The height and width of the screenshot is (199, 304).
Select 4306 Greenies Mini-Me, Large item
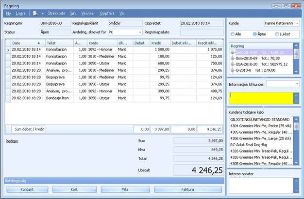point(261,138)
